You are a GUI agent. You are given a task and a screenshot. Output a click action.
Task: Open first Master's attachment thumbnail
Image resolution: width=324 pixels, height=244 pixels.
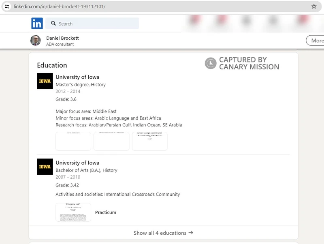(73, 141)
